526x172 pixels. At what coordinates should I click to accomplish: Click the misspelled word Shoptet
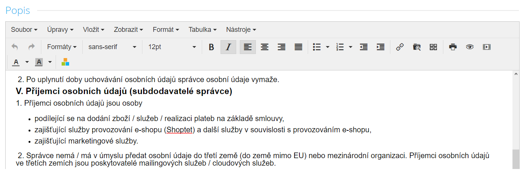[x=179, y=130]
